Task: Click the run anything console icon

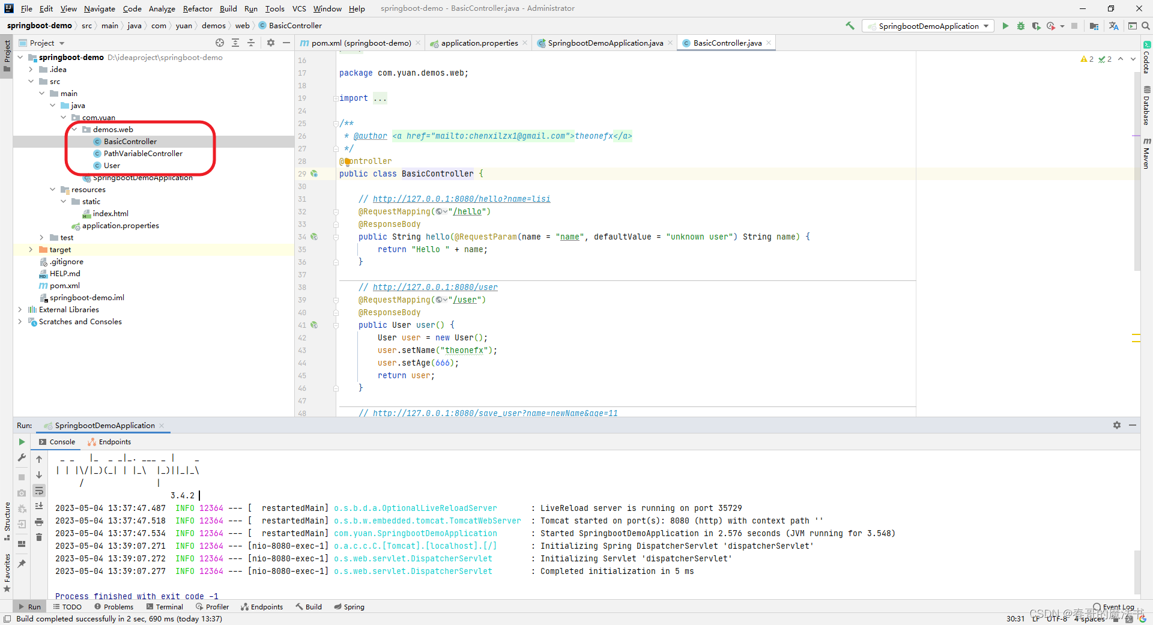Action: [1133, 26]
